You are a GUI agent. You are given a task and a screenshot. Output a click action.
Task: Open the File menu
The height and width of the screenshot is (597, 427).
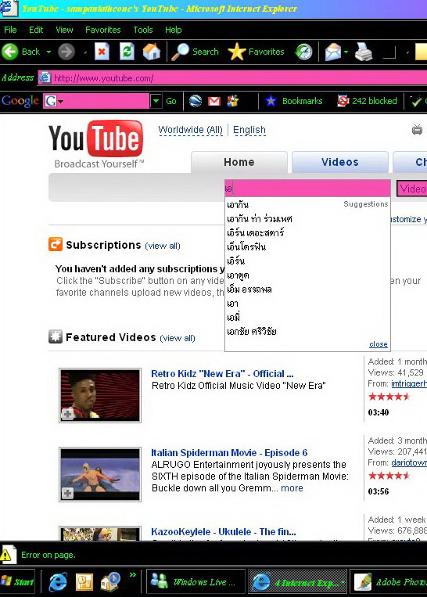tap(10, 30)
